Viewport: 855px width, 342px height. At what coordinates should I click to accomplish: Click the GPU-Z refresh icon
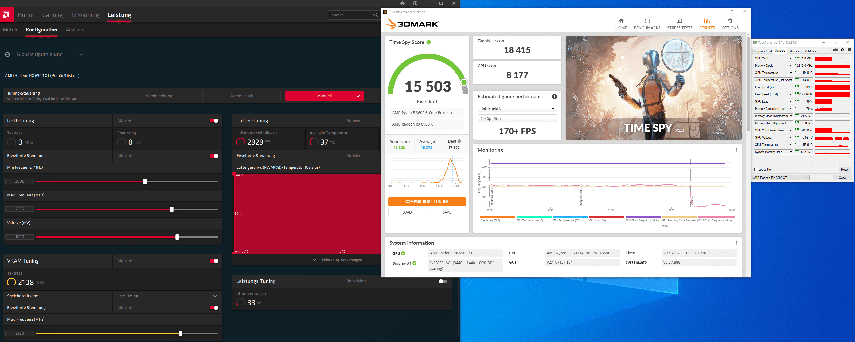click(x=842, y=50)
